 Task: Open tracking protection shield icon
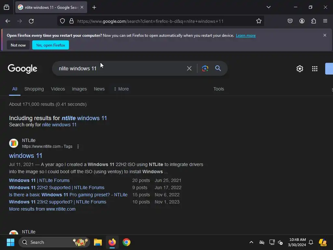tap(62, 21)
